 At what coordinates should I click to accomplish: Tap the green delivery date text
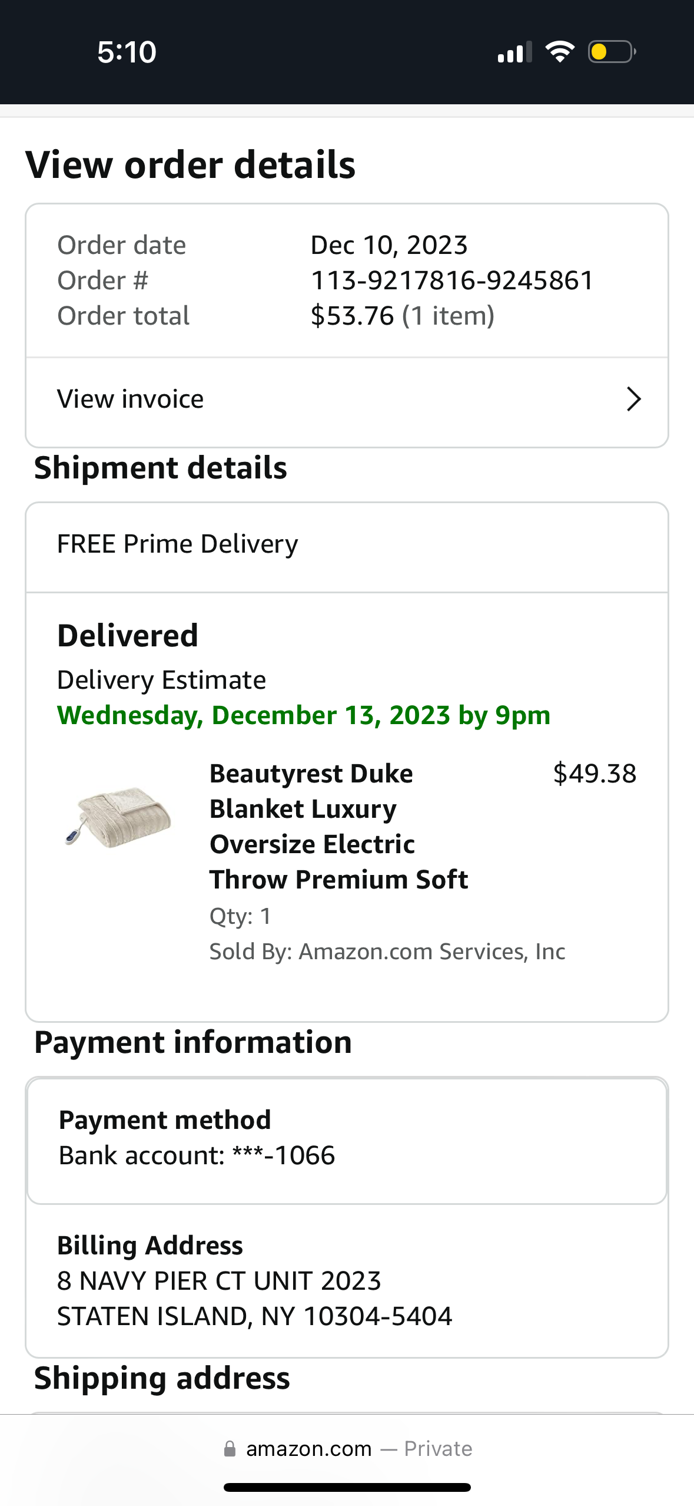[x=304, y=715]
